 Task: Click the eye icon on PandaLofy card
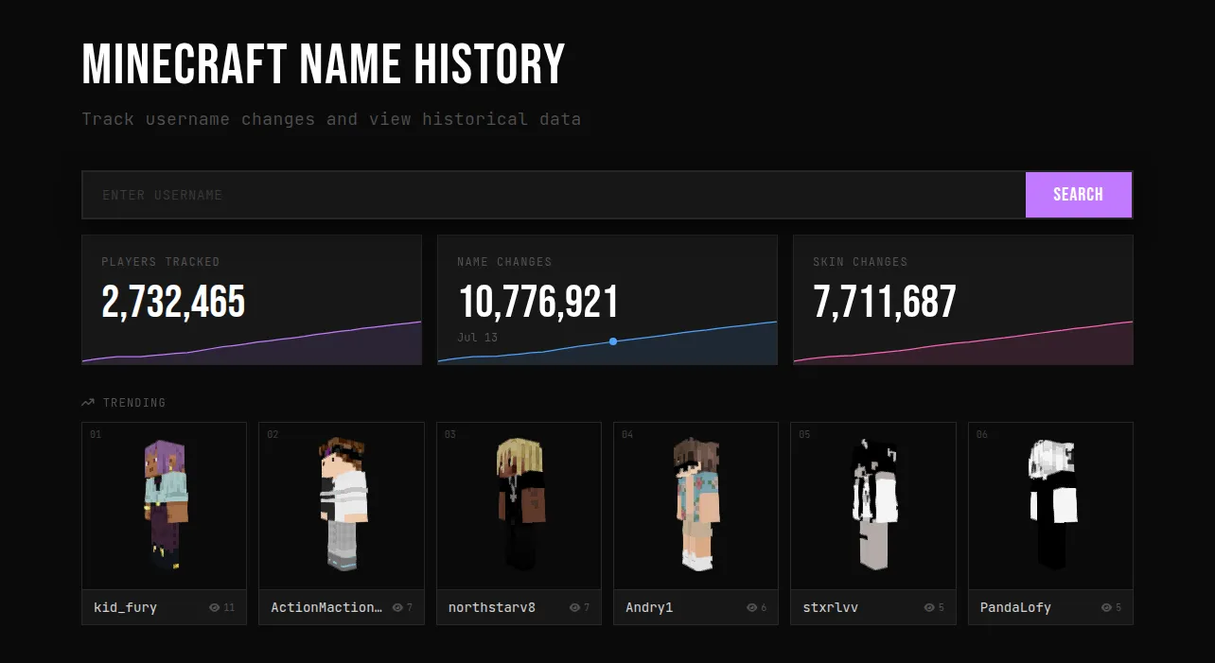click(x=1106, y=608)
